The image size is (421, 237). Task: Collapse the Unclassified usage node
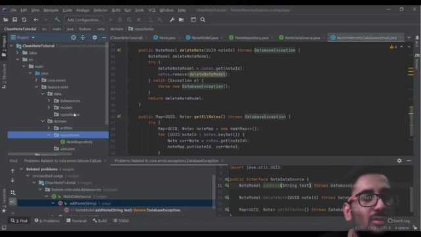(x=28, y=176)
